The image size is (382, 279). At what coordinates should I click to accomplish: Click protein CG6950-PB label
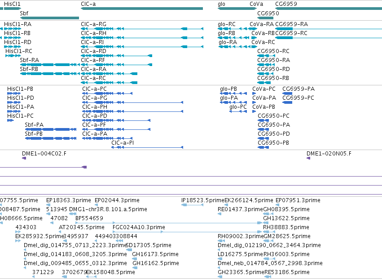(x=273, y=143)
